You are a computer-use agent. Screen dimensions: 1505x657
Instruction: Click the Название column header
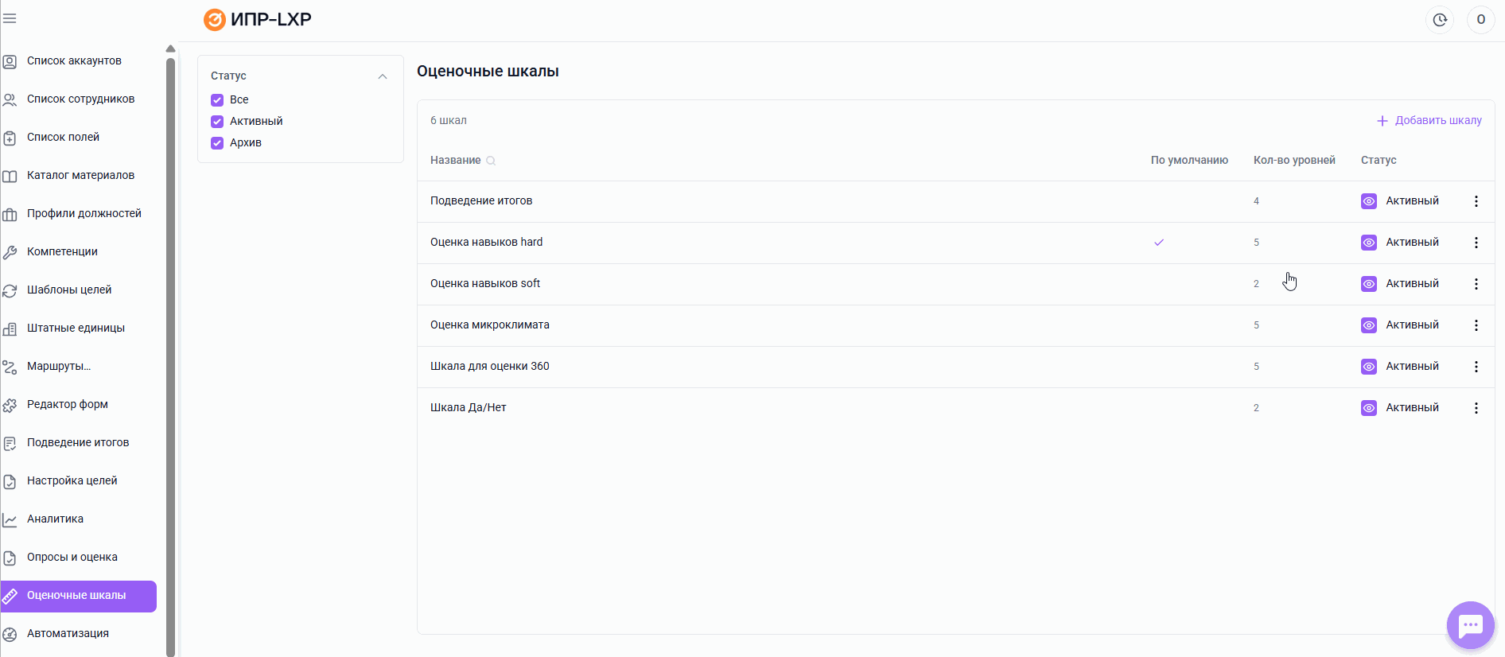(456, 161)
